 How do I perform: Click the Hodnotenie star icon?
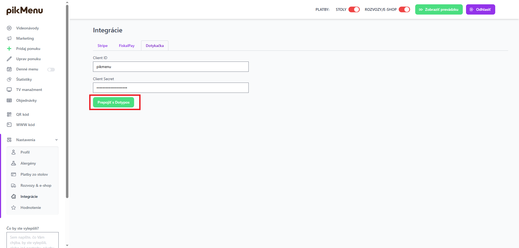tap(14, 208)
